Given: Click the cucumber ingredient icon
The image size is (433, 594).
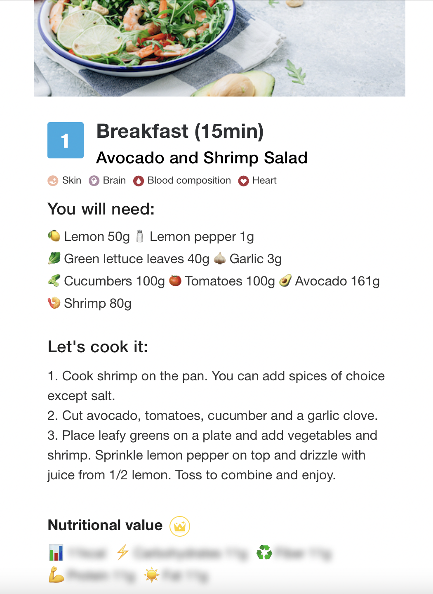Looking at the screenshot, I should 54,280.
